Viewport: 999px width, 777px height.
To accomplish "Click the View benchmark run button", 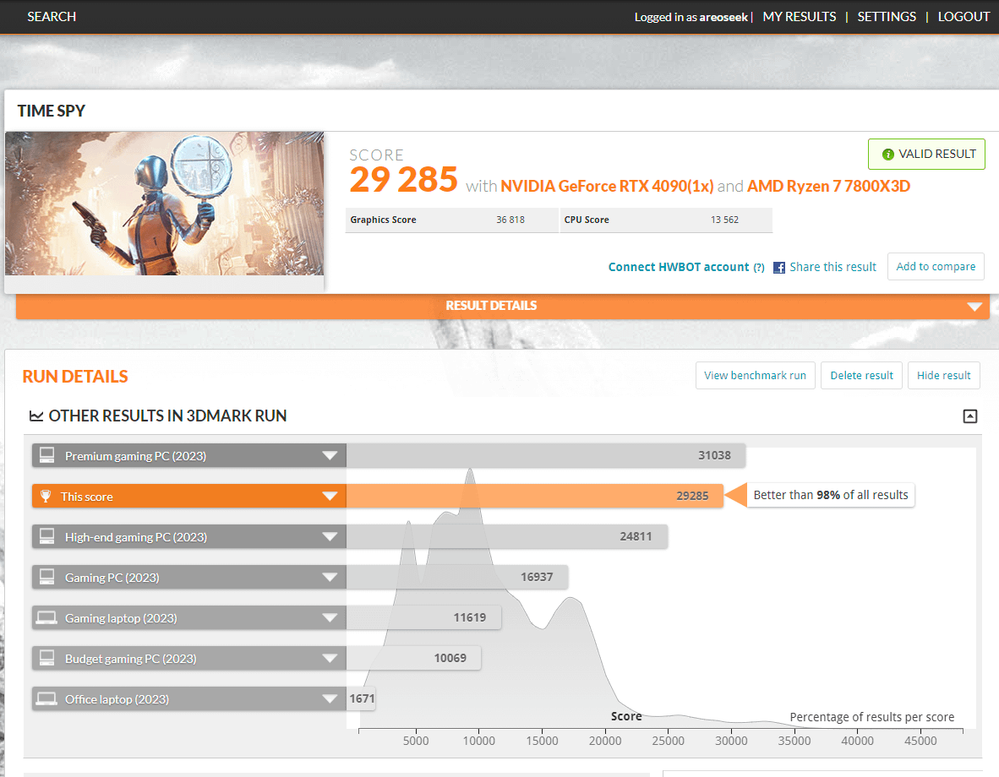I will 755,375.
